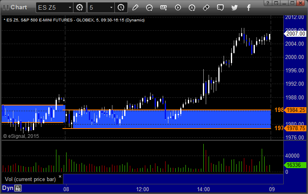Open the symbol settings gear menu

pyautogui.click(x=80, y=8)
